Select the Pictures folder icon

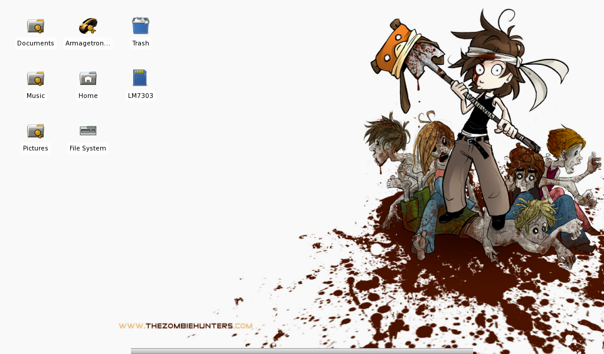pos(35,131)
